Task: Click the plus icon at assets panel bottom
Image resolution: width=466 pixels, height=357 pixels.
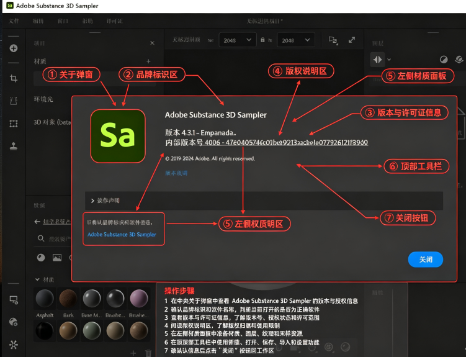Action: point(133,353)
